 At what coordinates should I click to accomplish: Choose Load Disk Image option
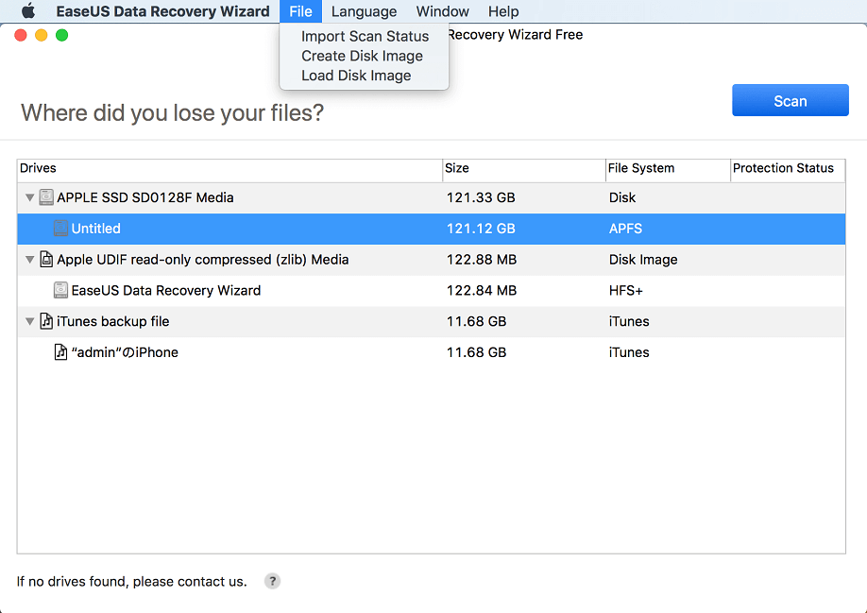pos(356,75)
